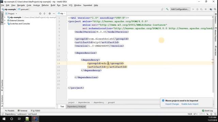This screenshot has height=122, width=218.
Task: Click the Windows Start button
Action: click(4, 119)
